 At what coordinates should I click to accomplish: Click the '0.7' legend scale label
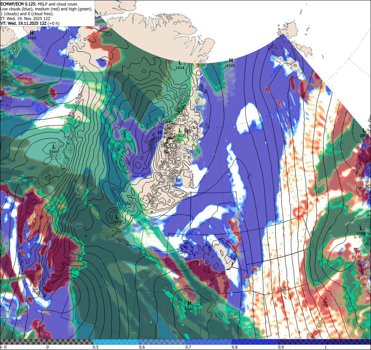coord(188,347)
